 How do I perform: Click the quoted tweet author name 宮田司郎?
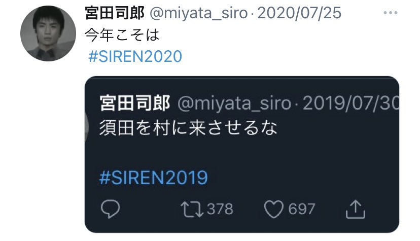pos(135,103)
